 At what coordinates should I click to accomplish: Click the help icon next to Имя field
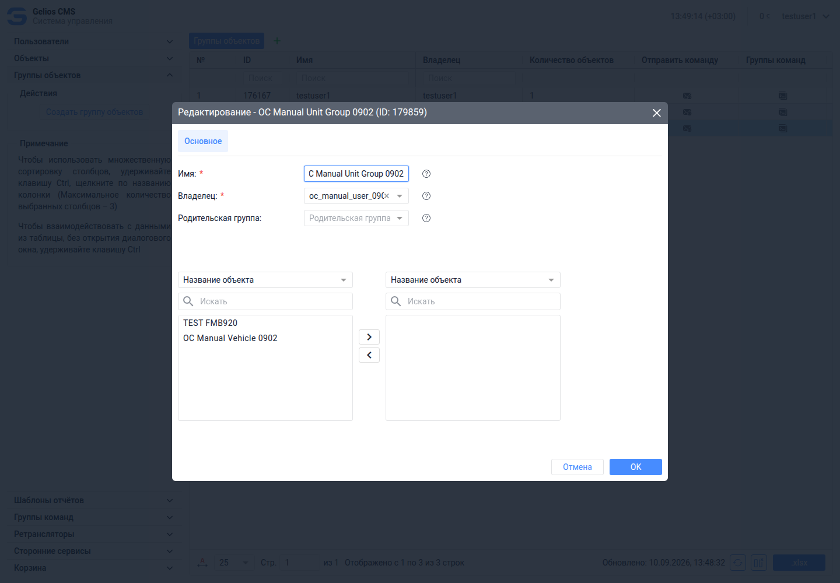click(x=426, y=174)
